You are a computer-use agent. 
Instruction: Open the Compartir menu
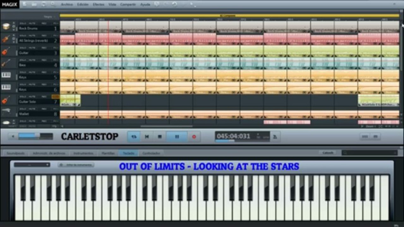point(128,4)
